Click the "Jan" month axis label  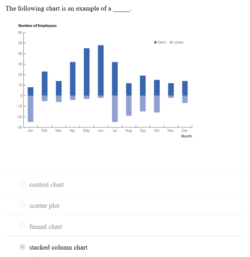coord(30,131)
